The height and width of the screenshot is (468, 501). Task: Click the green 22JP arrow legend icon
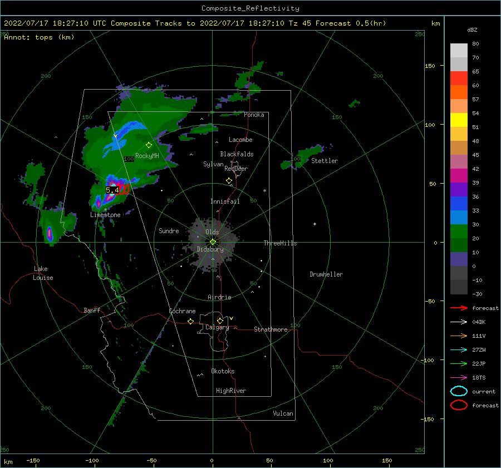pyautogui.click(x=459, y=363)
